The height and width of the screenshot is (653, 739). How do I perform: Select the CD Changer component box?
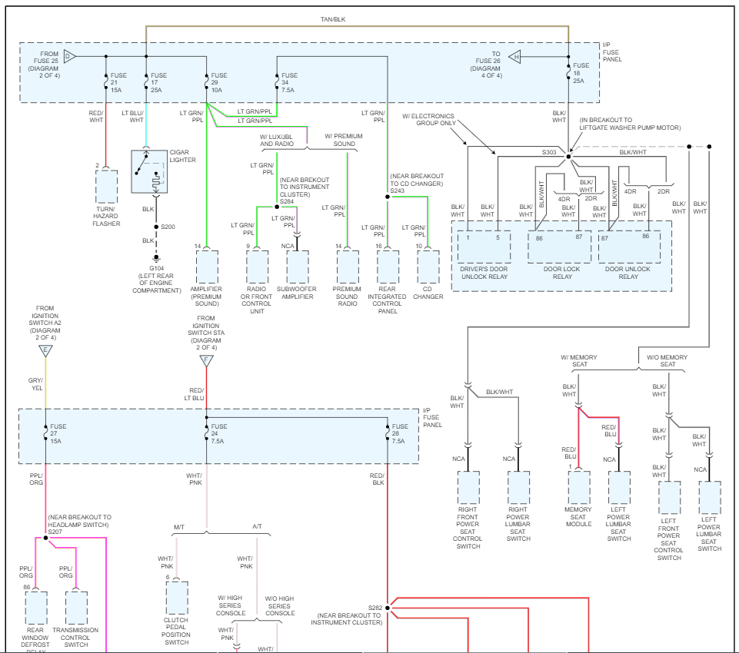[428, 267]
